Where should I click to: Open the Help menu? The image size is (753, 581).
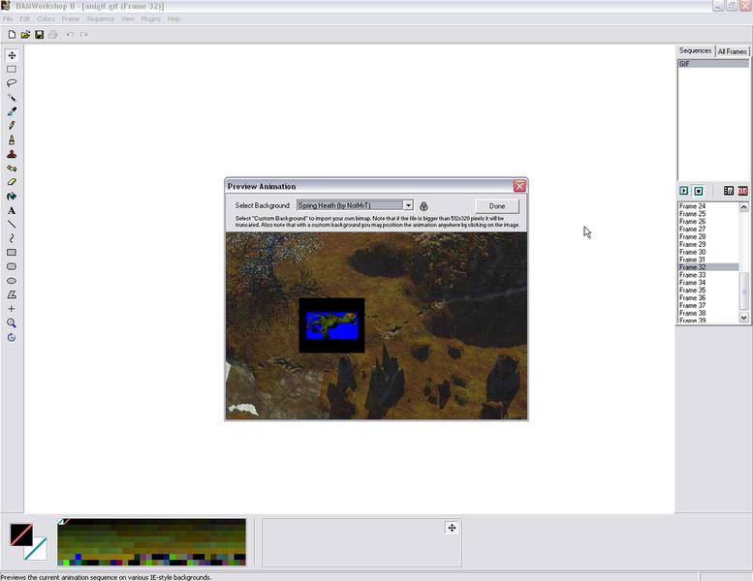point(173,18)
